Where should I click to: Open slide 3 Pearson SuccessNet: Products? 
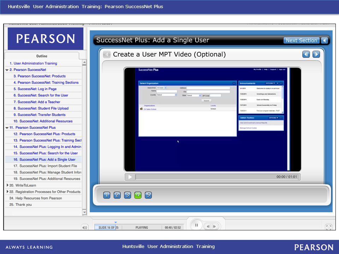(x=39, y=76)
